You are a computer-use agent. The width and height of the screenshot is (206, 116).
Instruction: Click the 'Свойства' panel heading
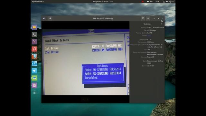[x=147, y=24]
